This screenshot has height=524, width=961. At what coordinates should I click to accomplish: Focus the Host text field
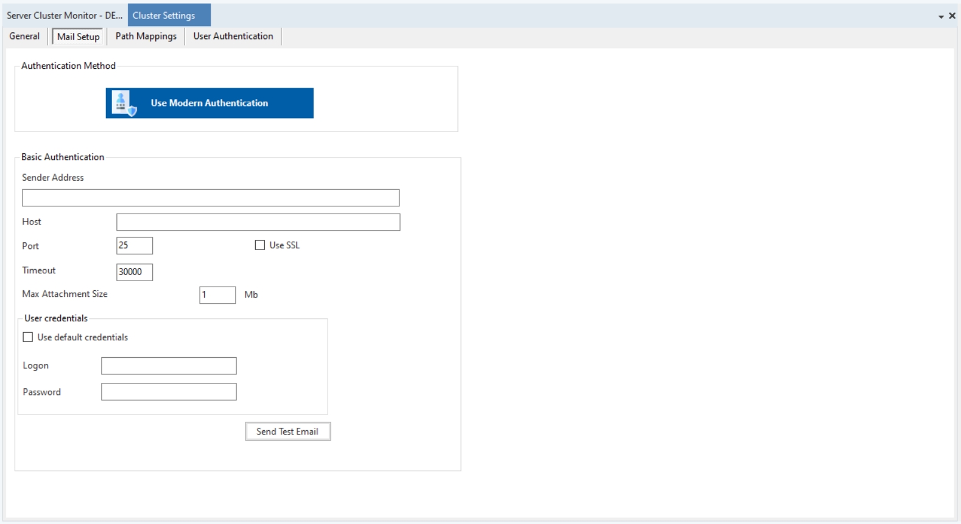point(258,222)
